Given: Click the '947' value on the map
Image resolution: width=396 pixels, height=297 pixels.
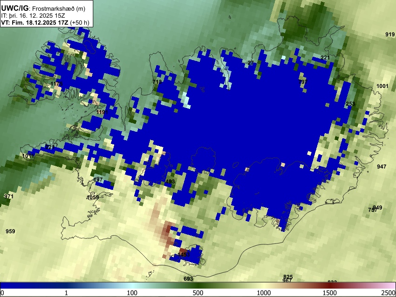Looking at the screenshot, I should [x=382, y=167].
